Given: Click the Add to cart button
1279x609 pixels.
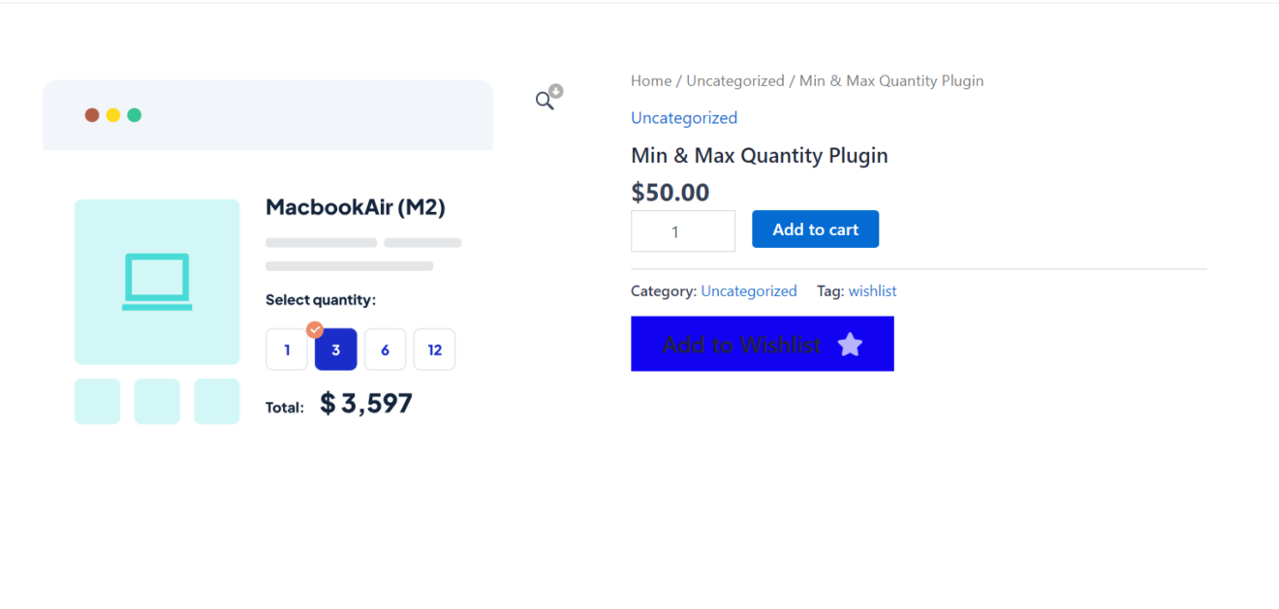Looking at the screenshot, I should [815, 229].
